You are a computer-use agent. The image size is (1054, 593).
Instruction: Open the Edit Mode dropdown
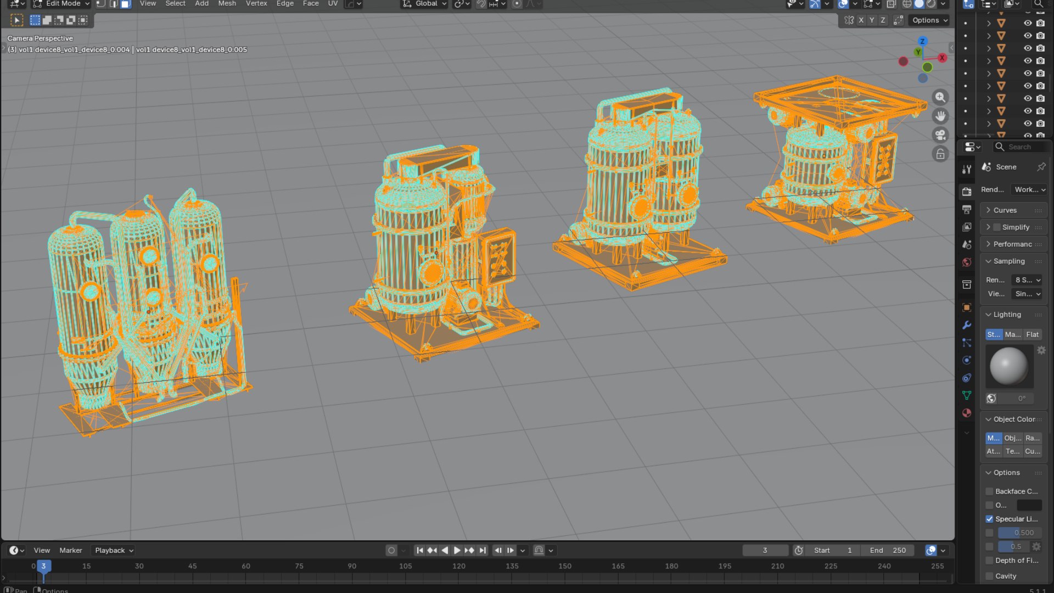point(61,4)
